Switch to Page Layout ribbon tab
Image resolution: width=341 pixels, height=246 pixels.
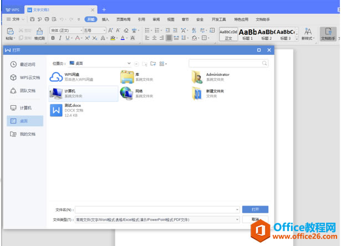(x=123, y=19)
